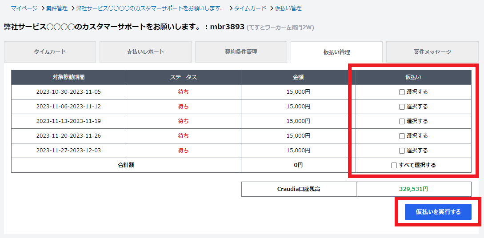Check the box for 2023-10-30 to 2023-11-05

(x=402, y=92)
